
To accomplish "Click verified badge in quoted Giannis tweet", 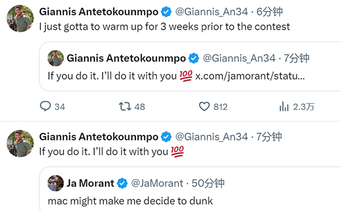I will click(194, 59).
